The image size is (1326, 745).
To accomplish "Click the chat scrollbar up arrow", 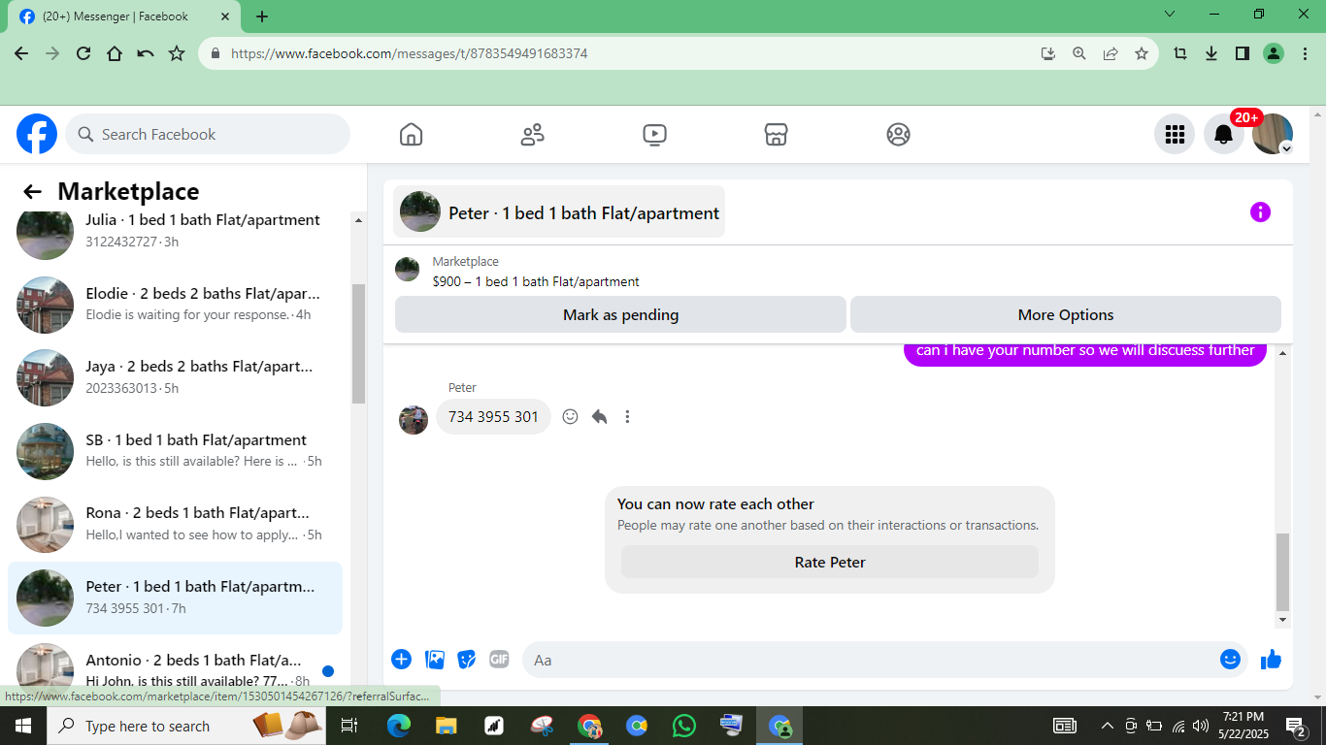I will point(1283,353).
